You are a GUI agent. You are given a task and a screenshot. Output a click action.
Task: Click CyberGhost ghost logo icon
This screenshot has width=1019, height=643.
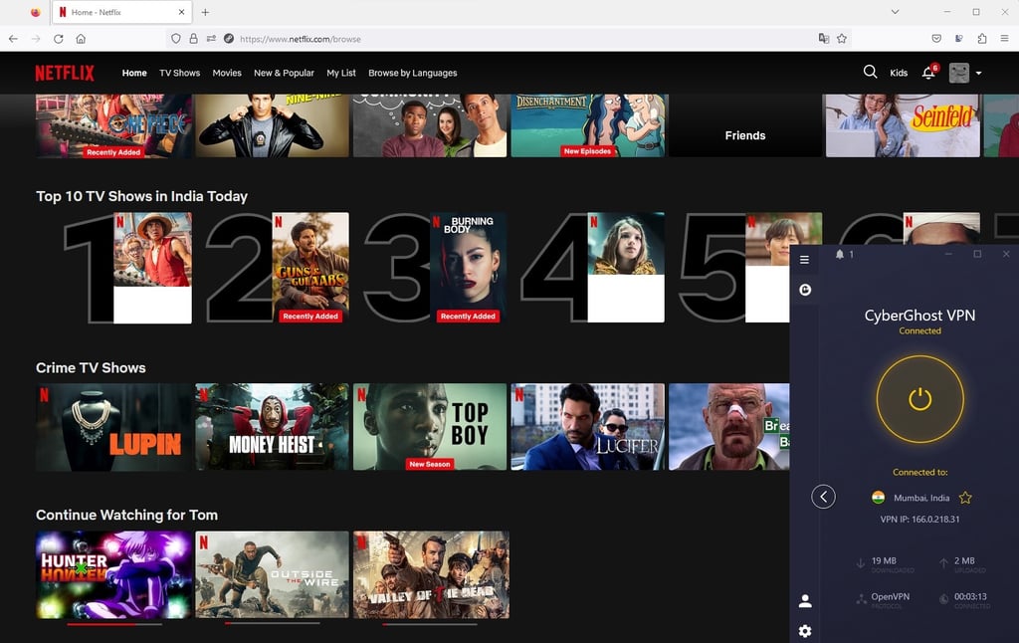[805, 290]
